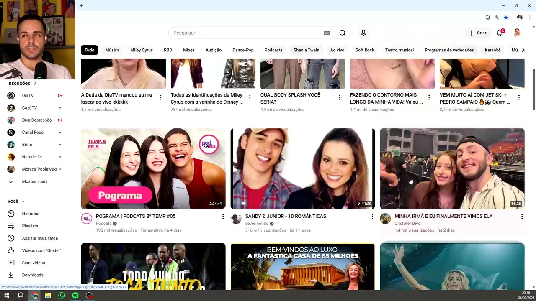The height and width of the screenshot is (301, 536).
Task: Open the A Fantástica Casa de 85 Milhões thumbnail
Action: click(303, 267)
